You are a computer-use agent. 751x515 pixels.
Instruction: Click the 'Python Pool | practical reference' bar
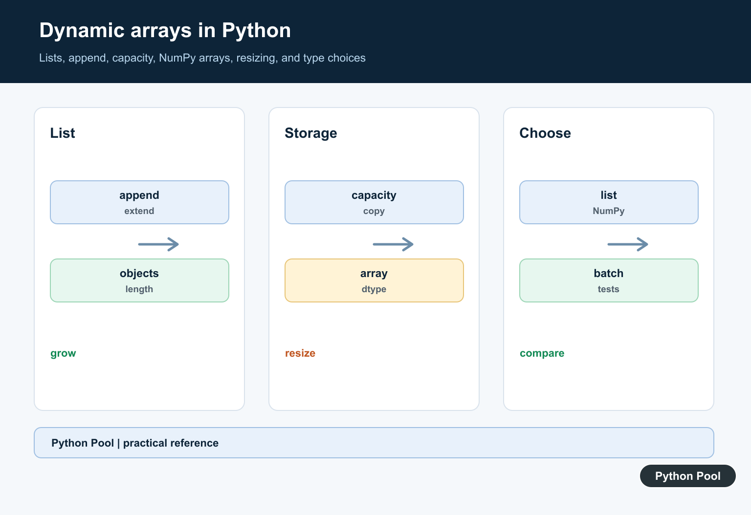coord(374,443)
